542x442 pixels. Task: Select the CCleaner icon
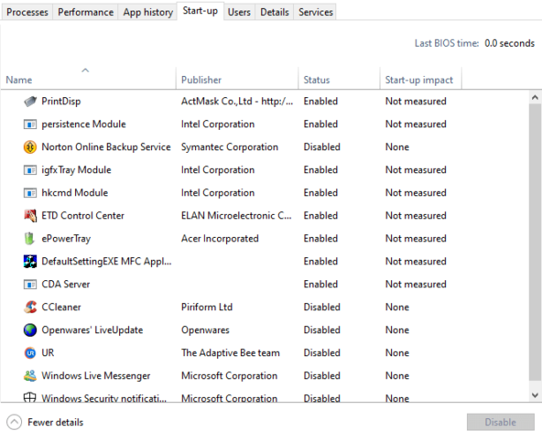pos(30,307)
